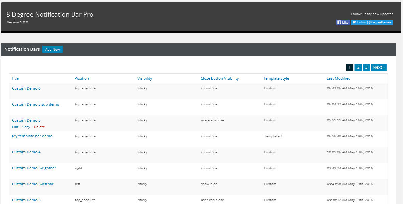Click 'Follow us for new updates' text
The height and width of the screenshot is (204, 403).
point(372,14)
